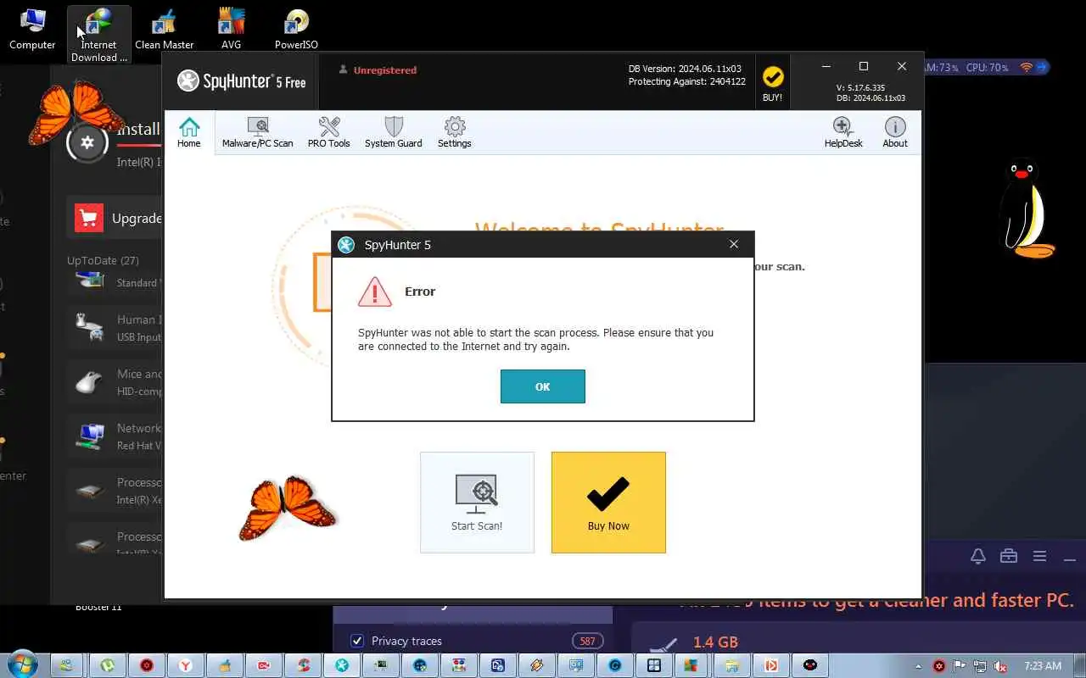
Task: Select the Mice device row icon
Action: [x=89, y=382]
